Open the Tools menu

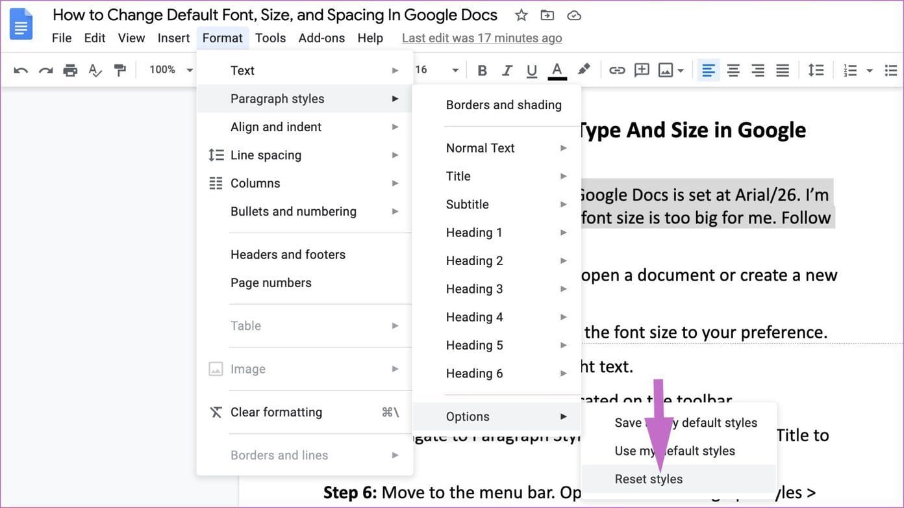pos(270,38)
